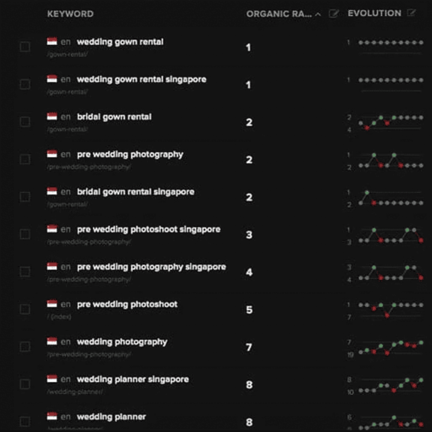Click the evolution chart for wedding photography

[x=390, y=347]
